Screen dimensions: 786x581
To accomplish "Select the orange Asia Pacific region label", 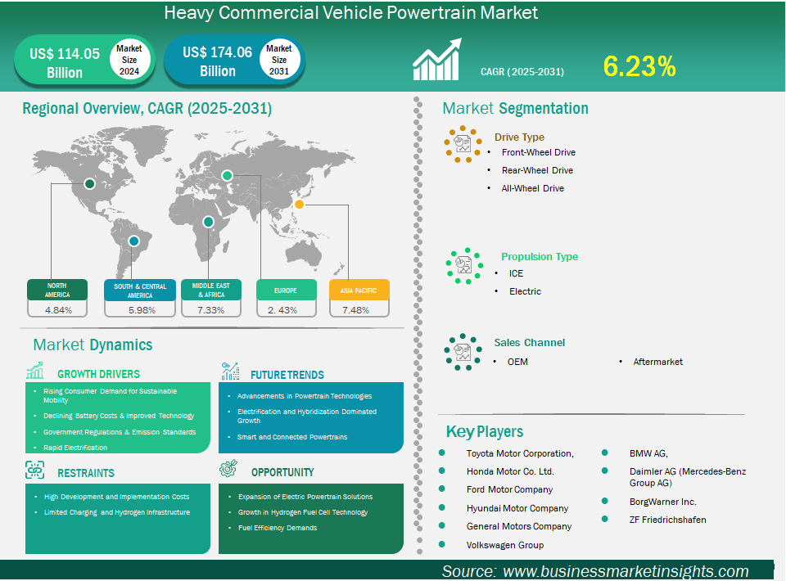I will pos(359,290).
